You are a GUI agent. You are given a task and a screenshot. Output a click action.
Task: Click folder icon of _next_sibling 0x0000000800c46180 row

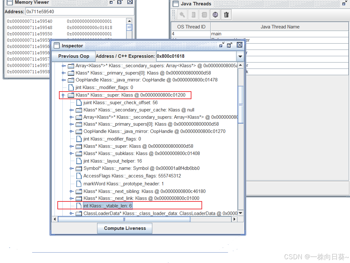tap(79, 192)
